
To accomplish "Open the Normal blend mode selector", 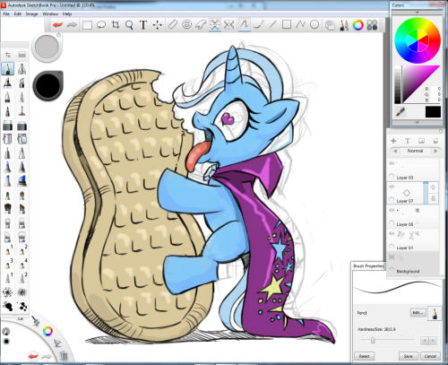I will click(x=415, y=151).
